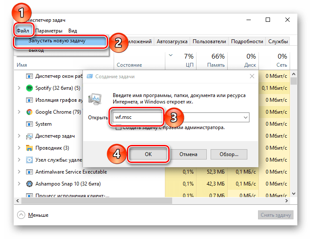The width and height of the screenshot is (311, 239).
Task: Click the 42,3 МБ memory value
Action: [x=216, y=184]
